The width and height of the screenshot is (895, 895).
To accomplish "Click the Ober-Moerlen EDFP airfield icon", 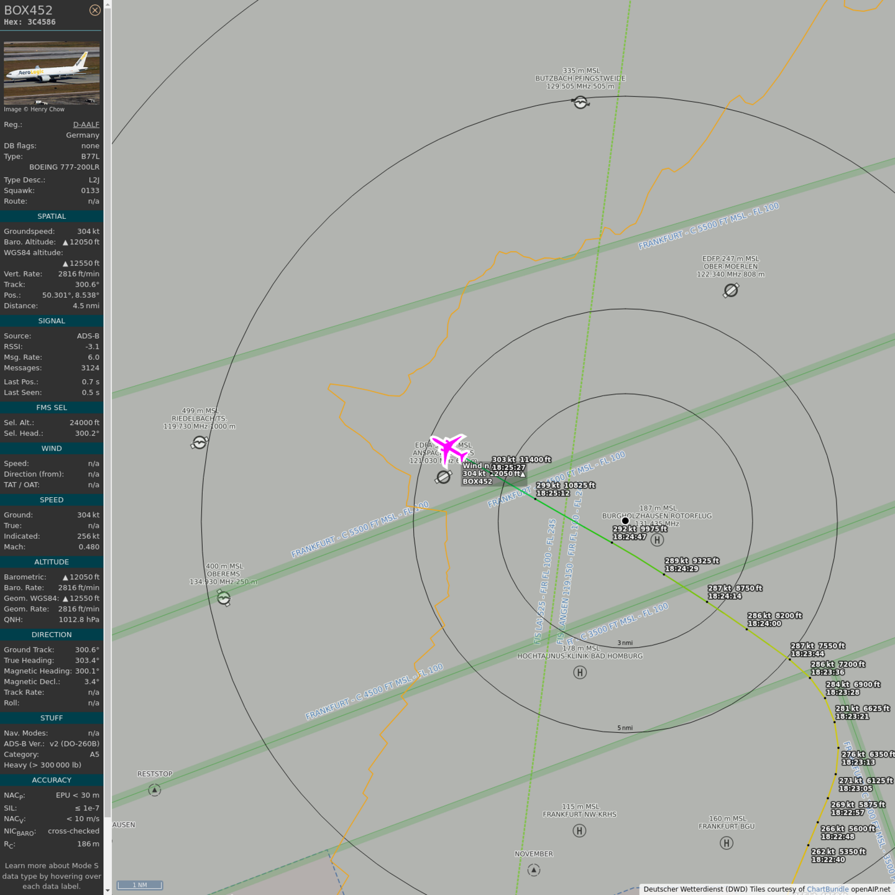I will pyautogui.click(x=731, y=290).
